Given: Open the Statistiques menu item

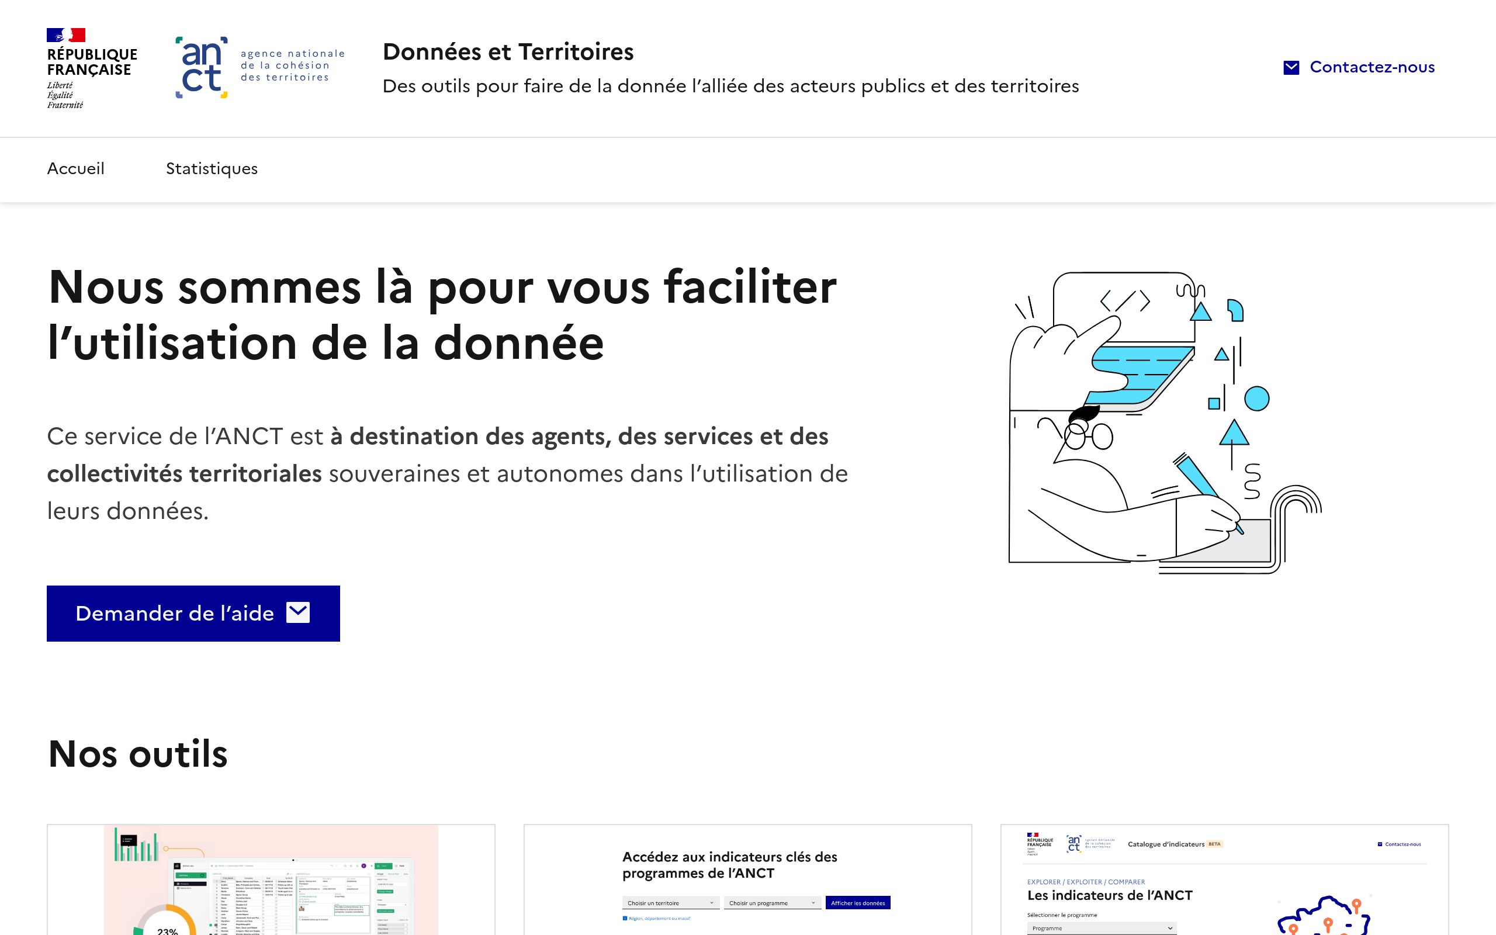Looking at the screenshot, I should coord(212,169).
